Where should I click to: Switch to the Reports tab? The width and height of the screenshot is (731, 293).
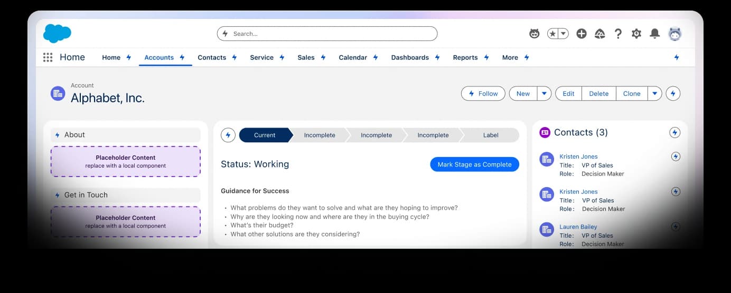click(465, 57)
